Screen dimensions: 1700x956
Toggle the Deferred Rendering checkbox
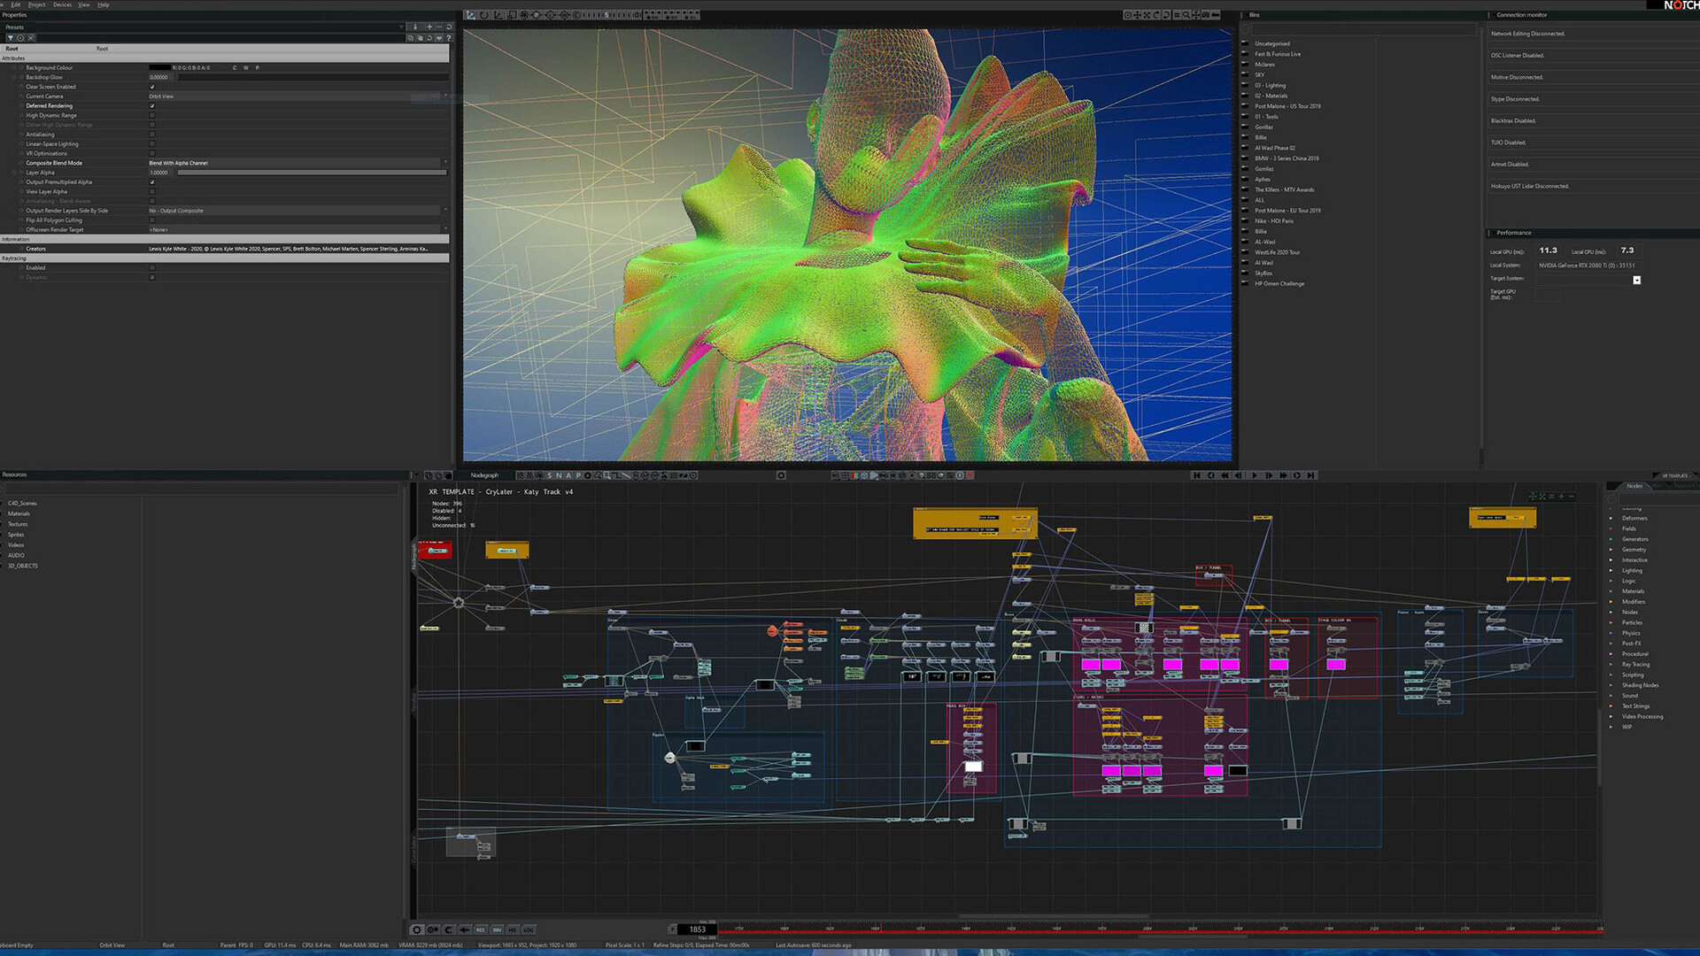[x=152, y=105]
